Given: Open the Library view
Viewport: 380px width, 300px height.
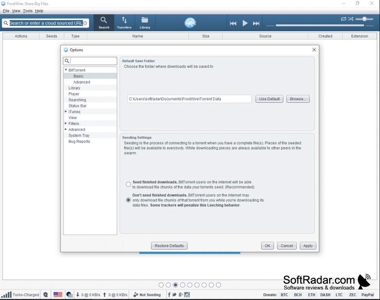Looking at the screenshot, I should coord(145,23).
